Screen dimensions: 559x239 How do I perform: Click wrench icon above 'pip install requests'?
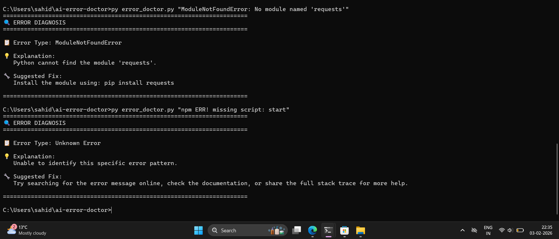7,76
